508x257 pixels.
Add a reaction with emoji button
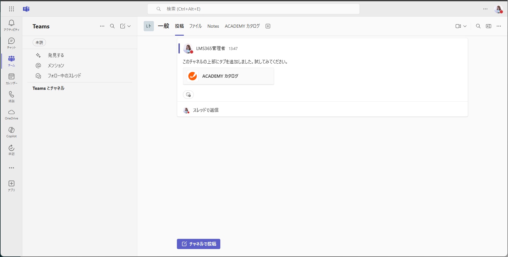188,95
